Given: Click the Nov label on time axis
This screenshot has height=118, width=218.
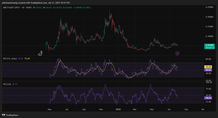Looking at the screenshot, I should (101, 110).
